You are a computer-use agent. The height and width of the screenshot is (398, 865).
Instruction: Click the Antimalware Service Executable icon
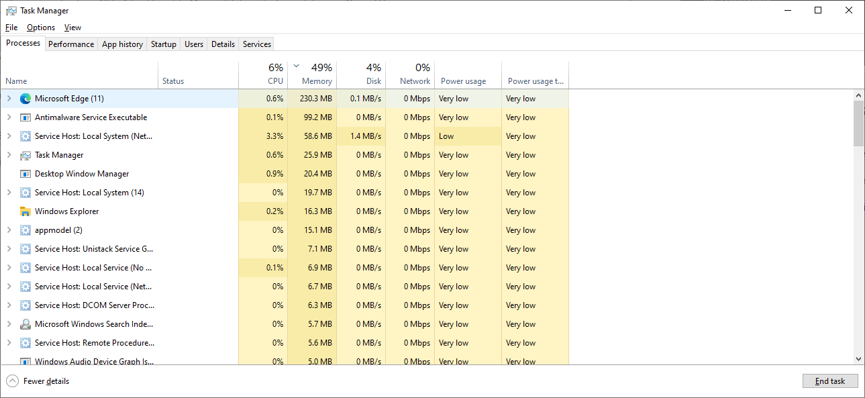26,117
